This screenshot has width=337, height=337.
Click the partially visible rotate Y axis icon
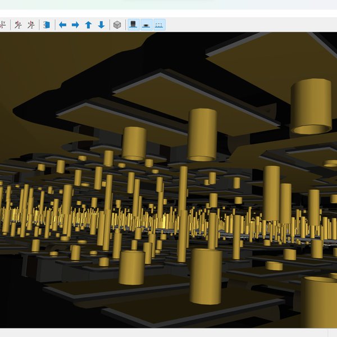click(x=3, y=25)
